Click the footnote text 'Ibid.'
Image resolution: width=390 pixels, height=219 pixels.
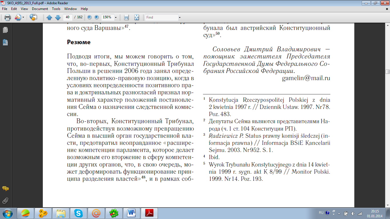click(214, 157)
